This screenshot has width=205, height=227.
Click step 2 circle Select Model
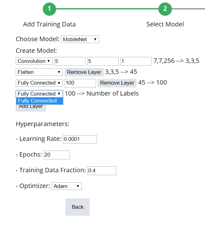165,9
